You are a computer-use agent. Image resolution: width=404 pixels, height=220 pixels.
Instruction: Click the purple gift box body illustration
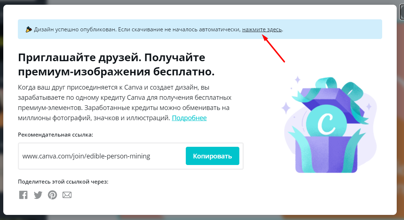tap(326, 154)
